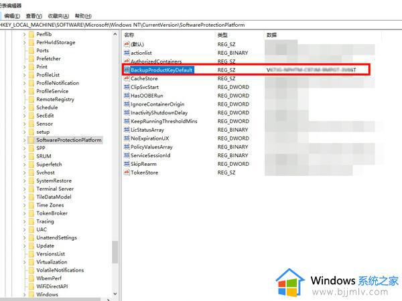Image resolution: width=402 pixels, height=301 pixels.
Task: Select the Prefetcher key
Action: [x=48, y=59]
